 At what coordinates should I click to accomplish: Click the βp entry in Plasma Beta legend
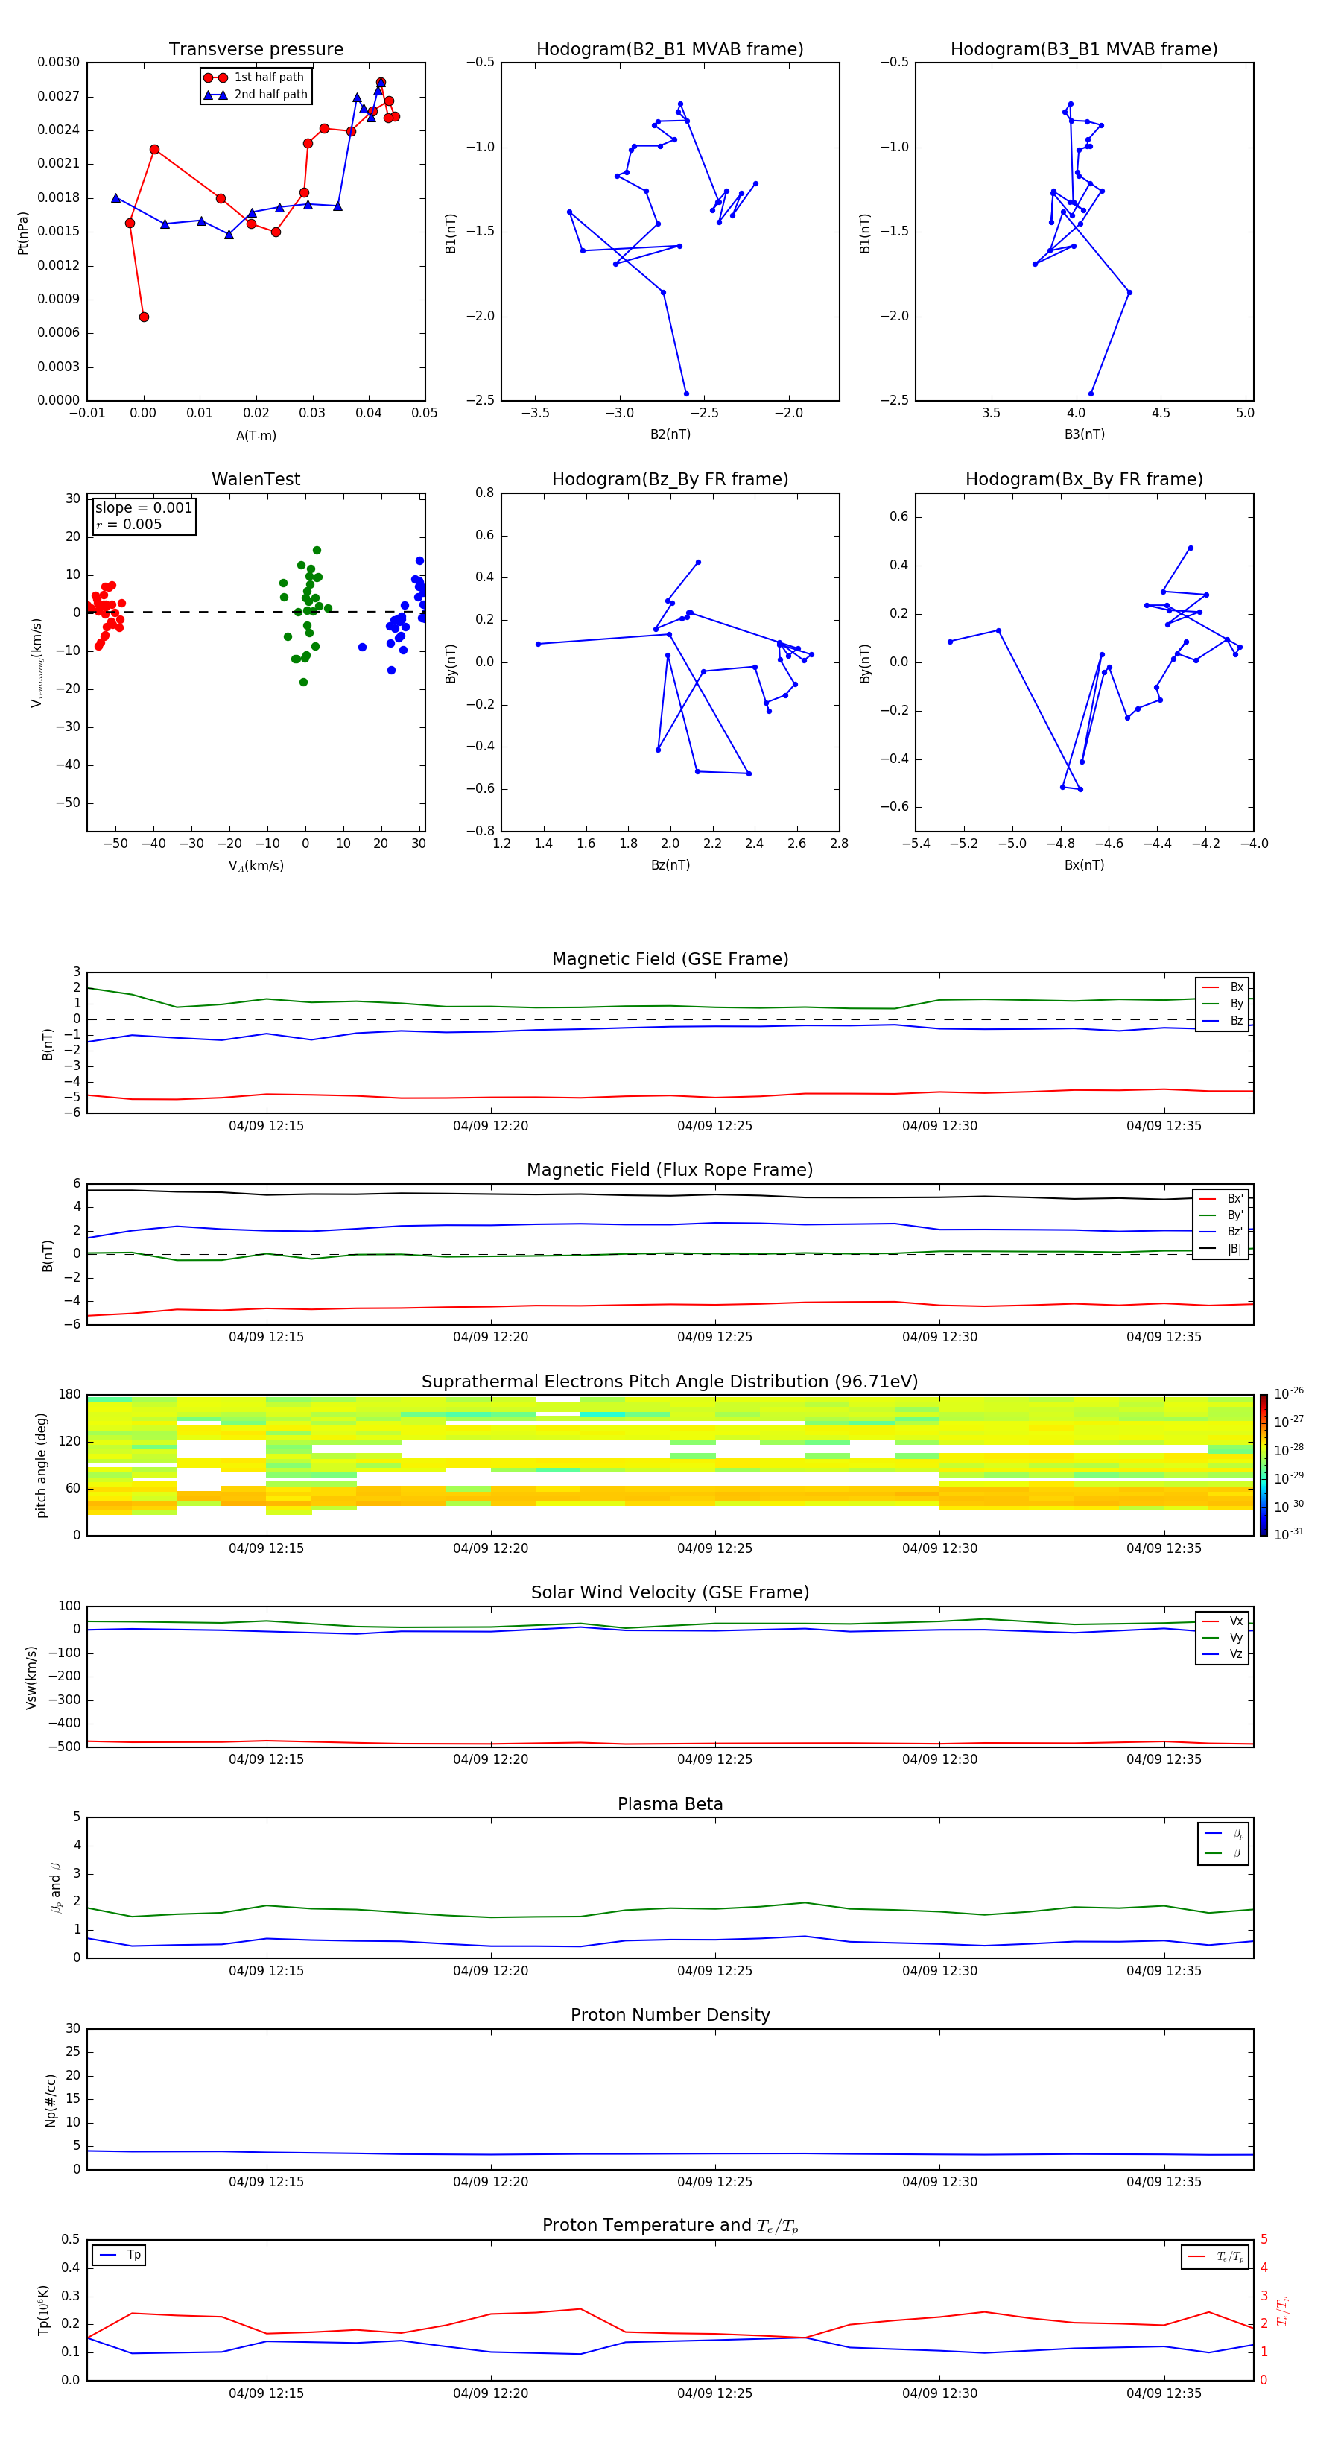(x=1225, y=1834)
